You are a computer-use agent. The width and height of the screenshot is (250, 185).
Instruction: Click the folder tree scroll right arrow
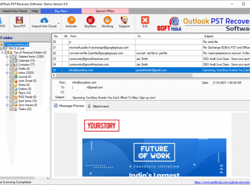pos(48,179)
